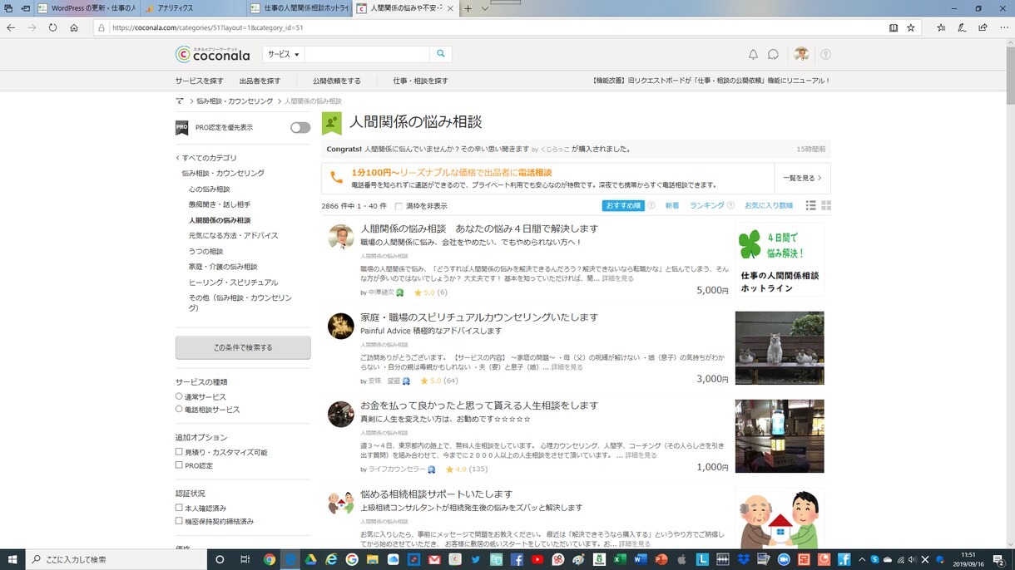Screen dimensions: 1015x570
Task: Select 電話相談サービス radio button
Action: coord(179,409)
